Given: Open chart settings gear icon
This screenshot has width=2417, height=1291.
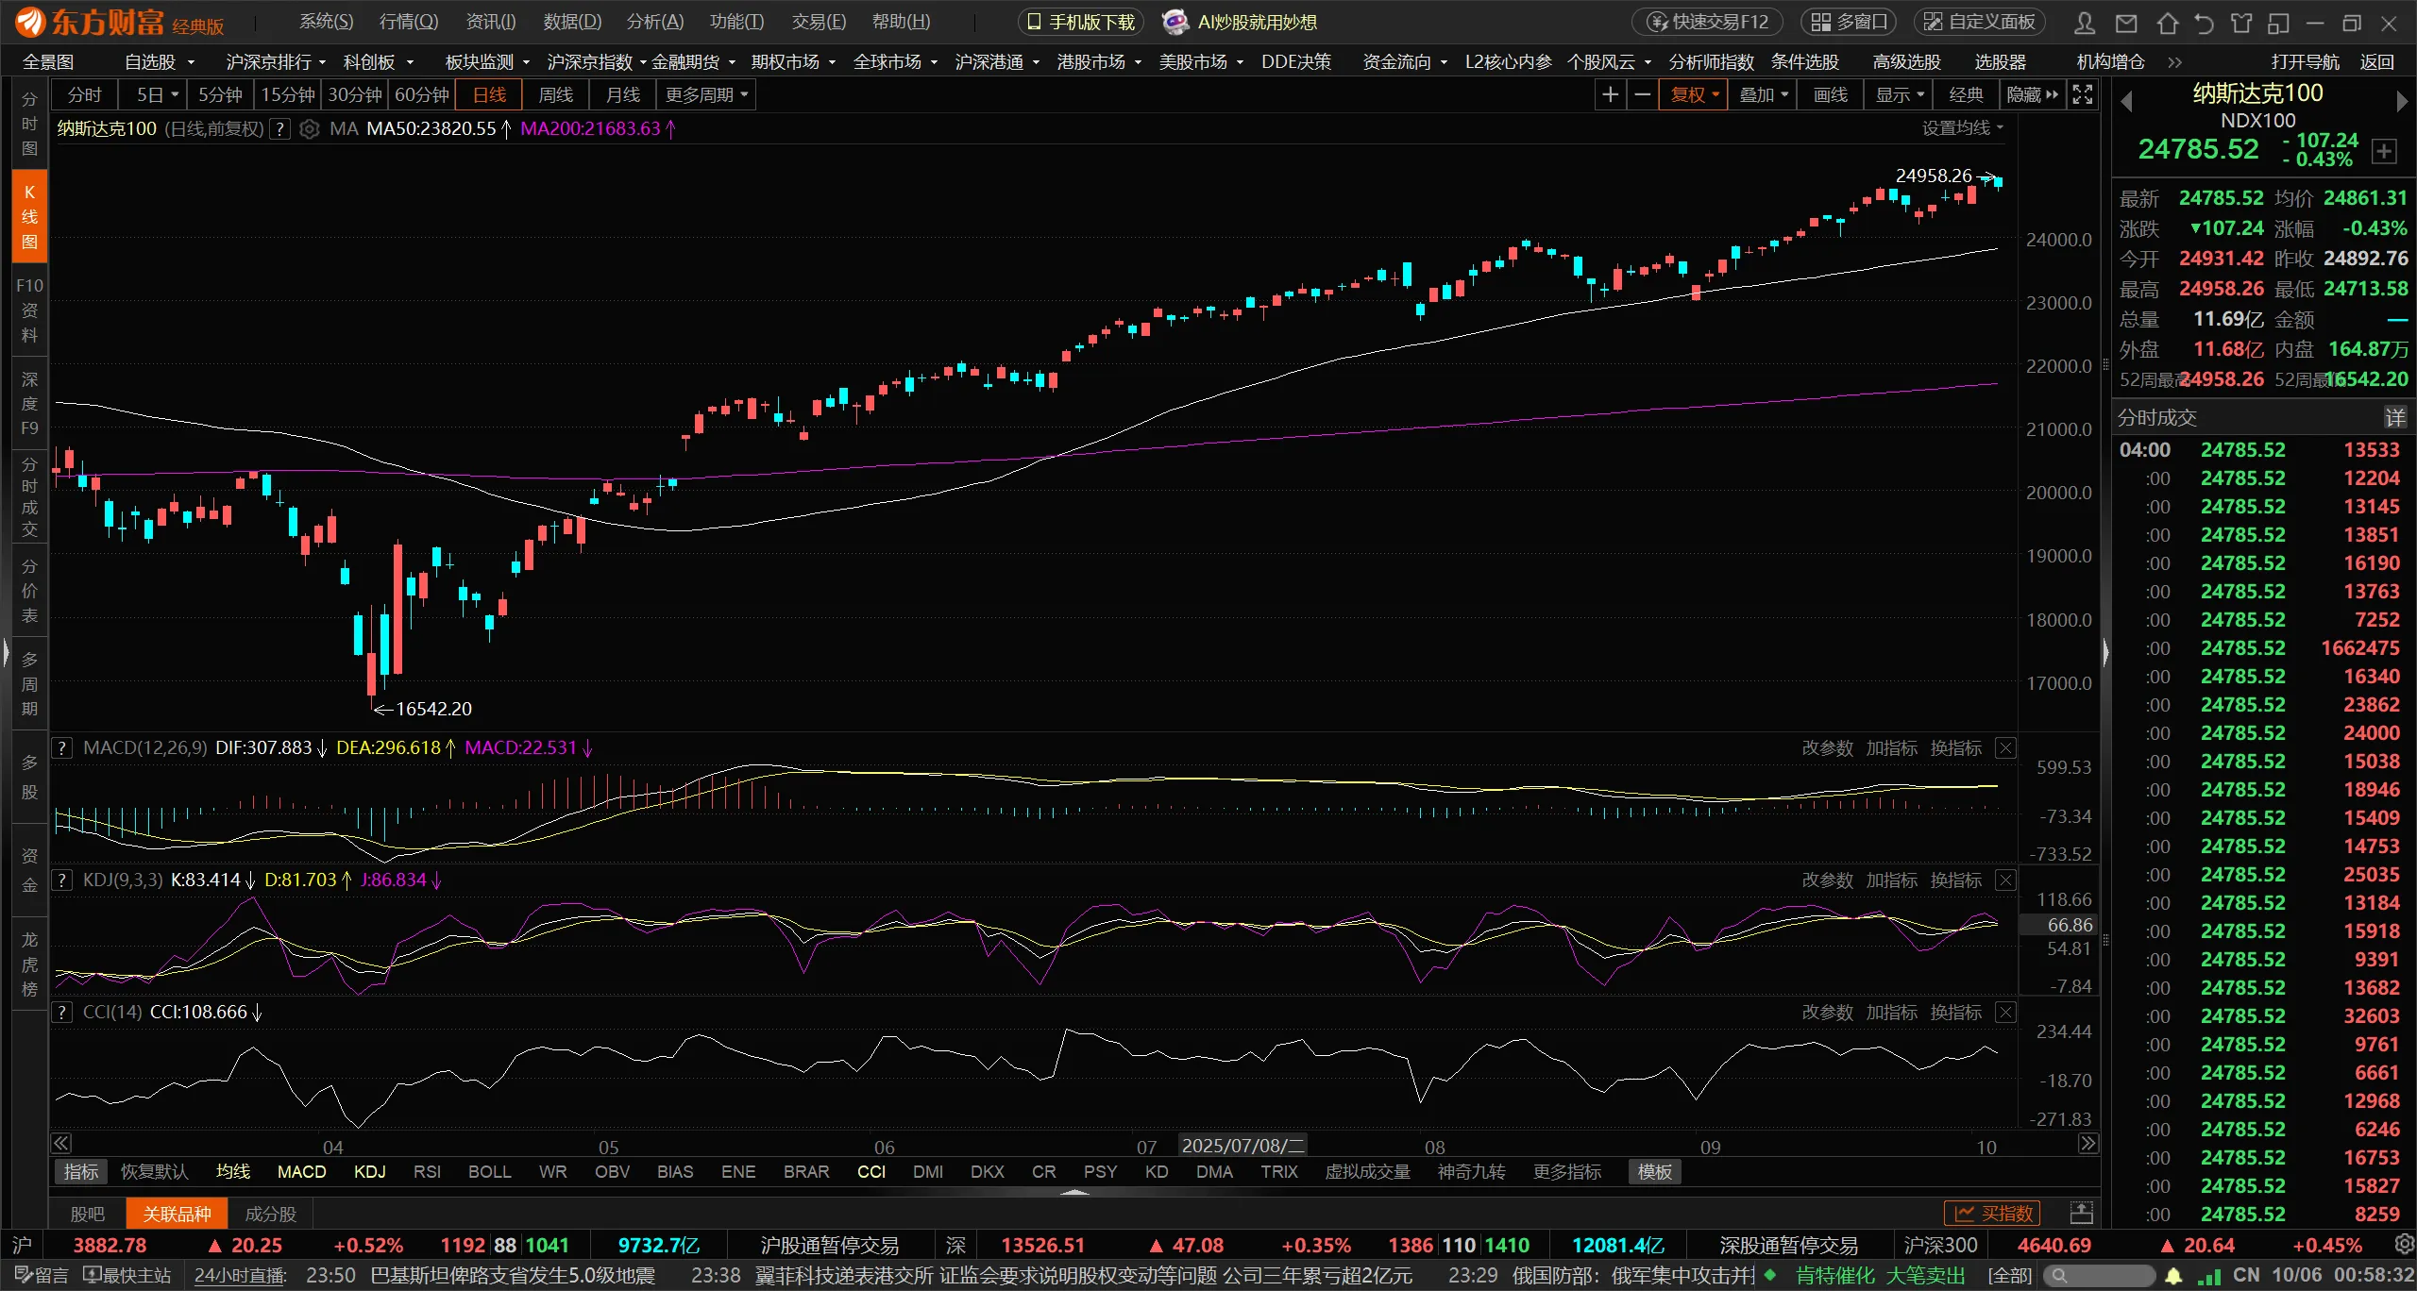Looking at the screenshot, I should coord(309,128).
